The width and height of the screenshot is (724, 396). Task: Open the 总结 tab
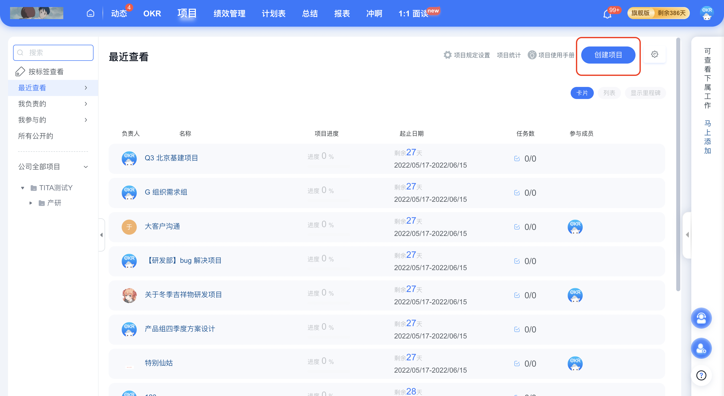click(x=310, y=13)
